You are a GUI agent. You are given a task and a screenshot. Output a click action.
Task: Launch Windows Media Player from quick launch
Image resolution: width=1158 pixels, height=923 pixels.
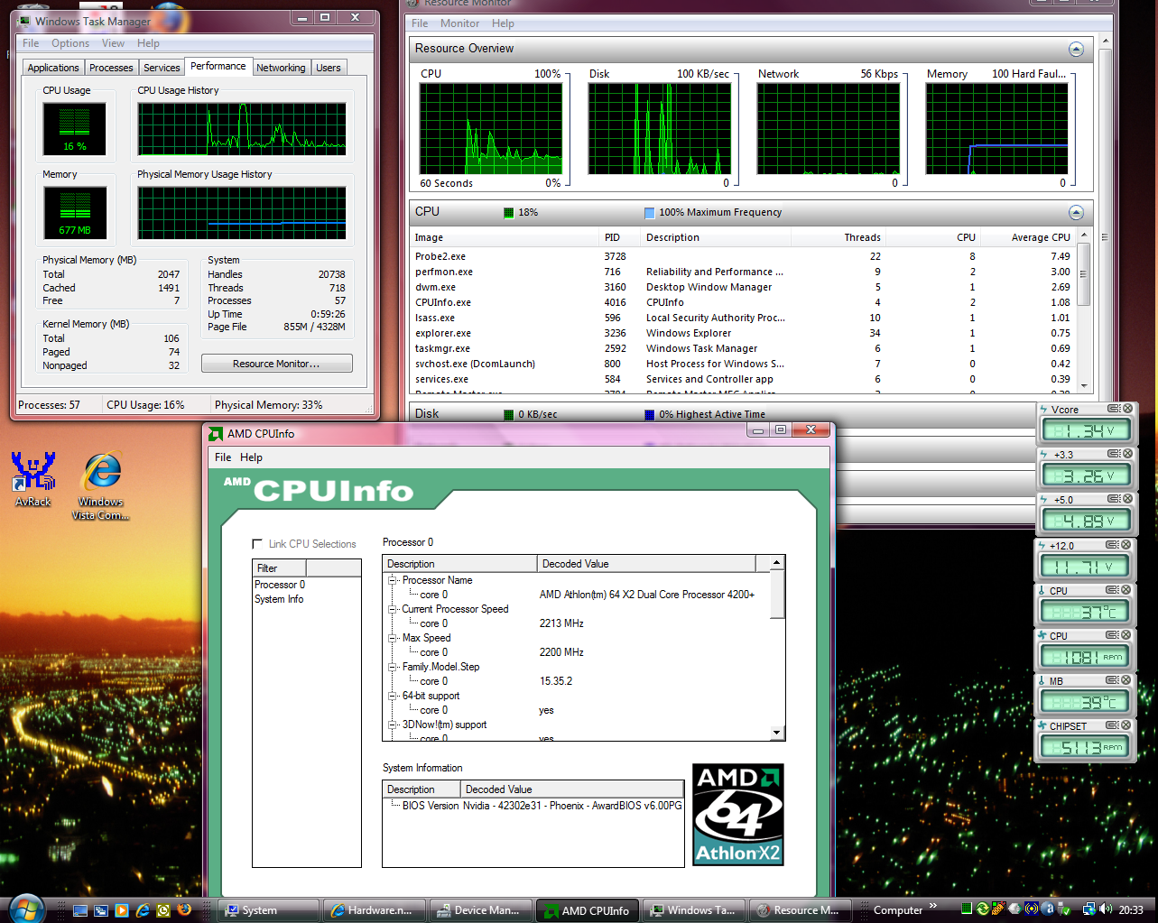122,910
